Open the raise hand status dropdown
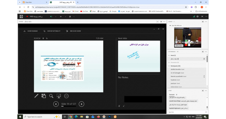Screen dimensions: 226x119 pyautogui.click(x=74, y=17)
